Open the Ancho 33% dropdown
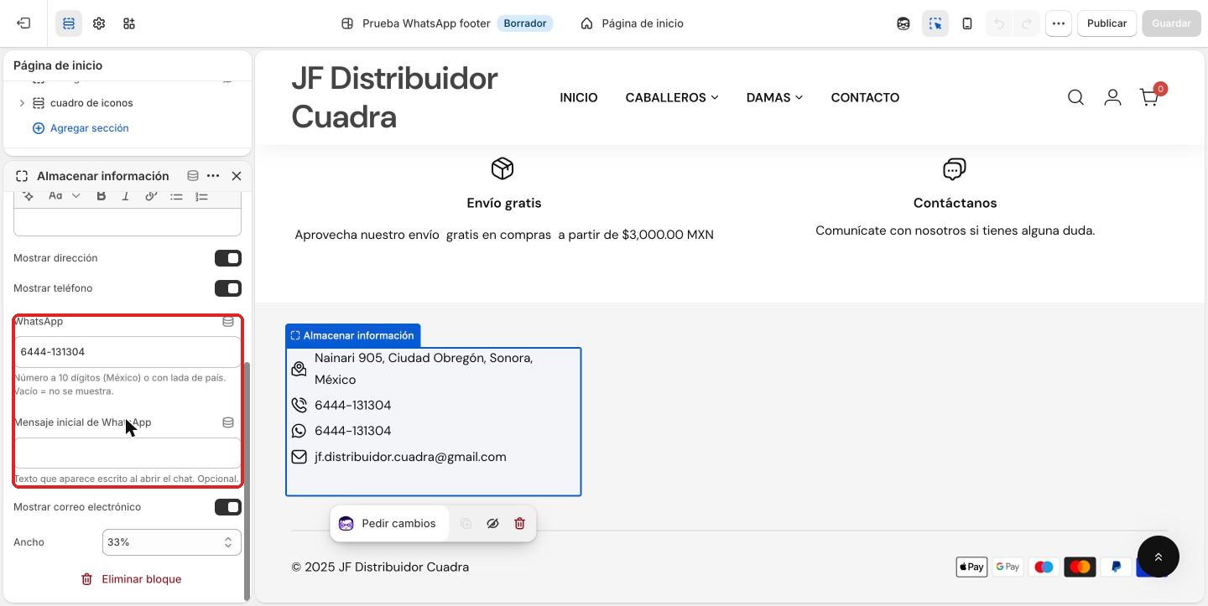 [x=172, y=542]
